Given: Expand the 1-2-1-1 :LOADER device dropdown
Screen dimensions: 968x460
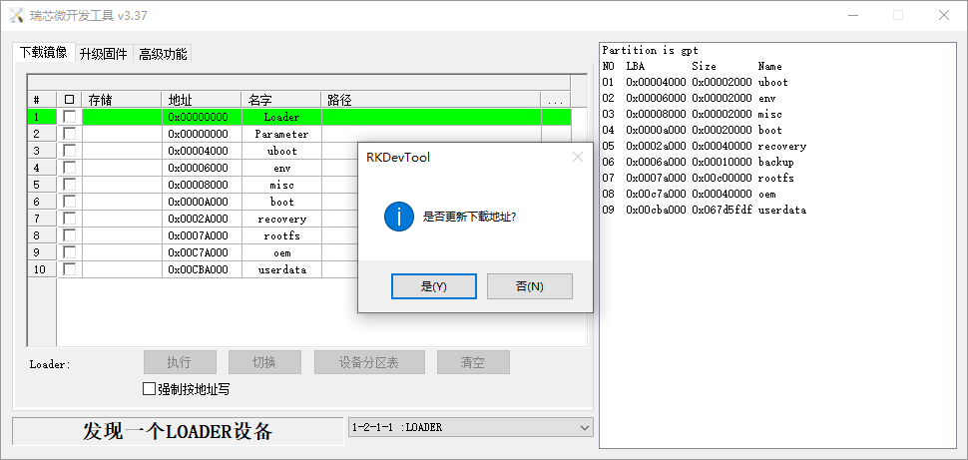Looking at the screenshot, I should tap(584, 427).
